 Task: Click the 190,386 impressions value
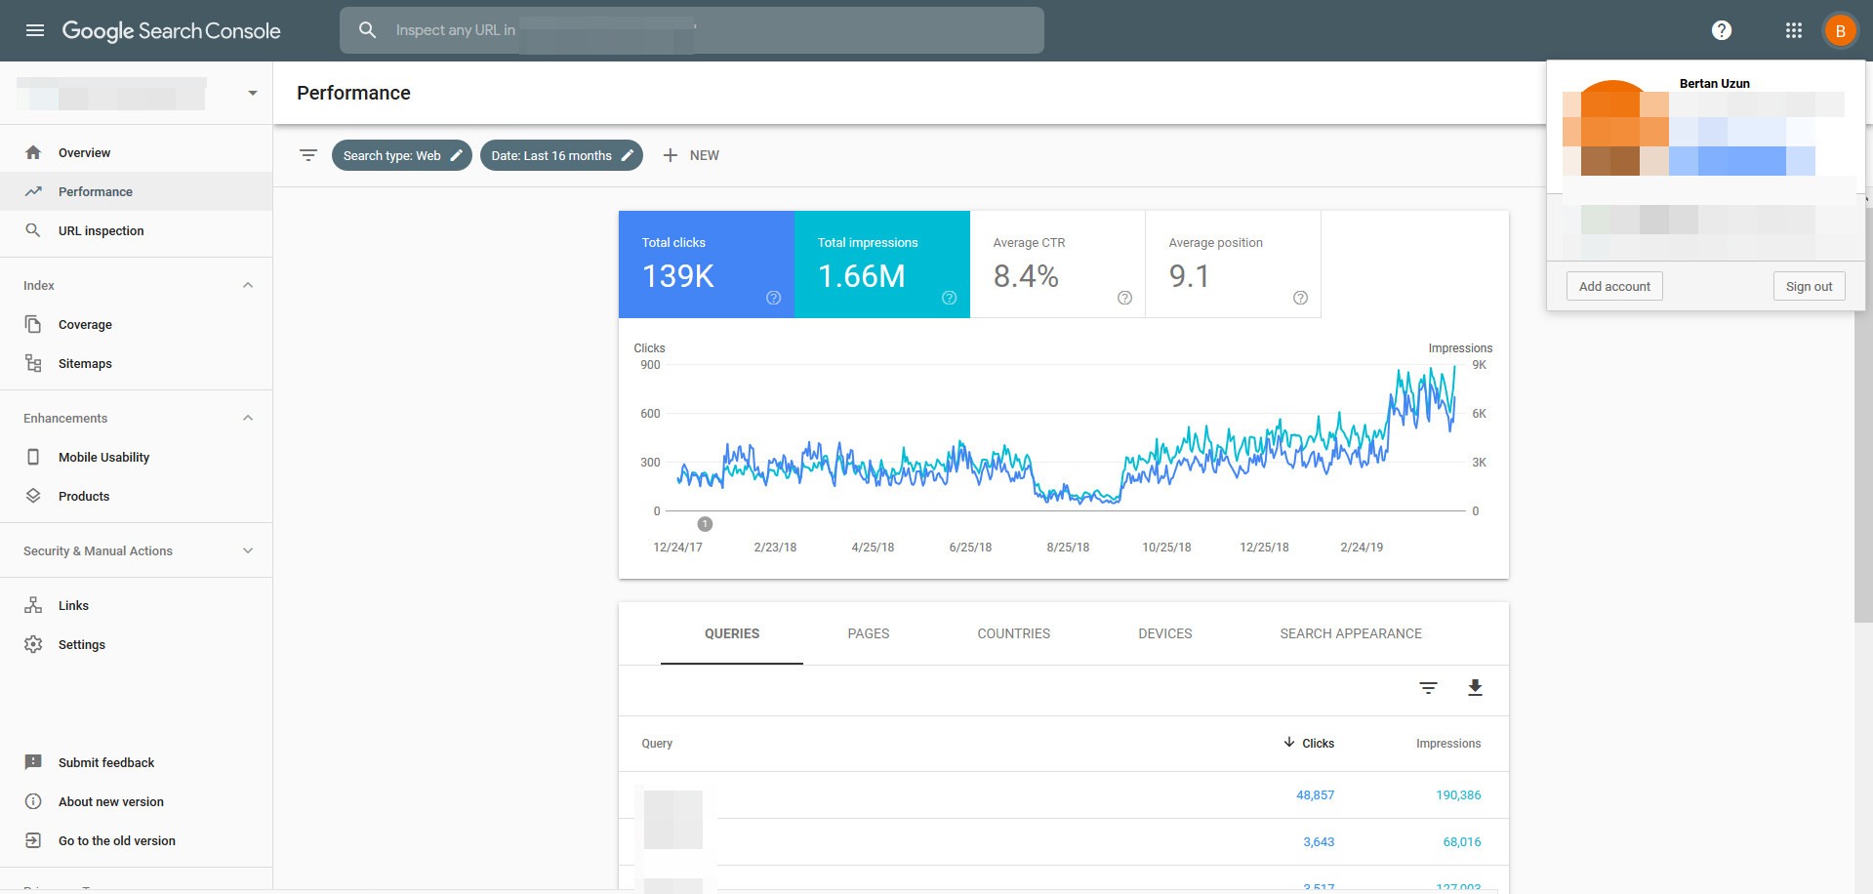coord(1458,795)
